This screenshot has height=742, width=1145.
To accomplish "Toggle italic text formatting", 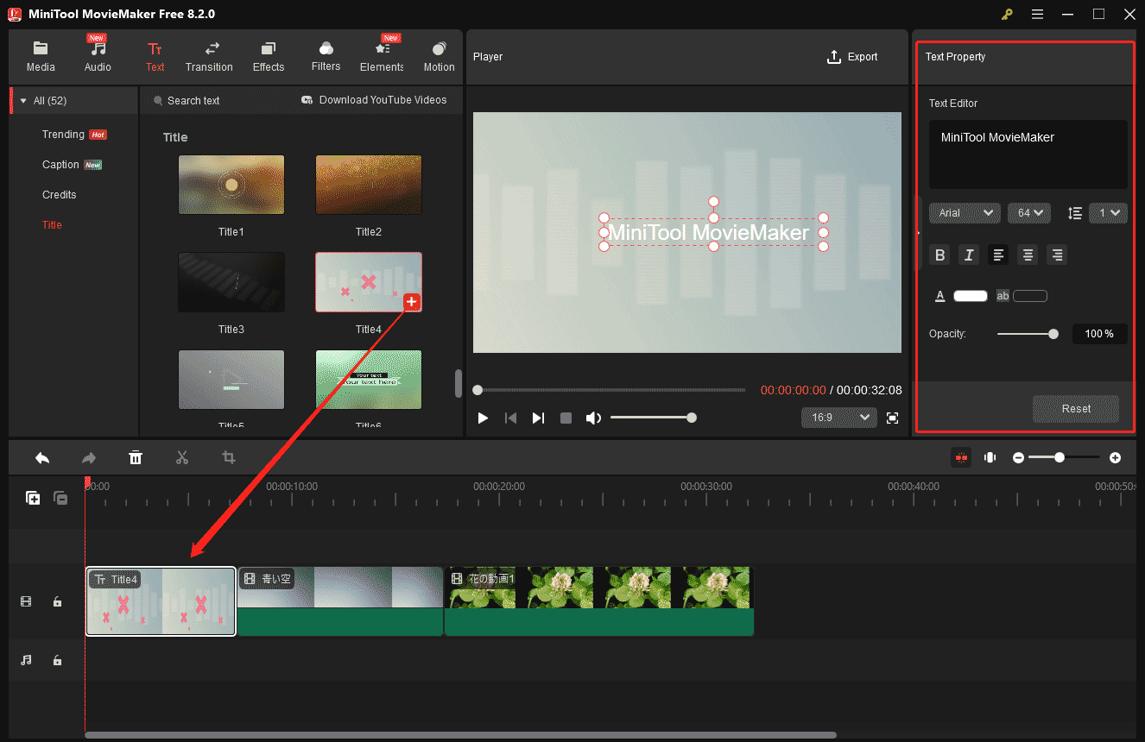I will coord(969,255).
